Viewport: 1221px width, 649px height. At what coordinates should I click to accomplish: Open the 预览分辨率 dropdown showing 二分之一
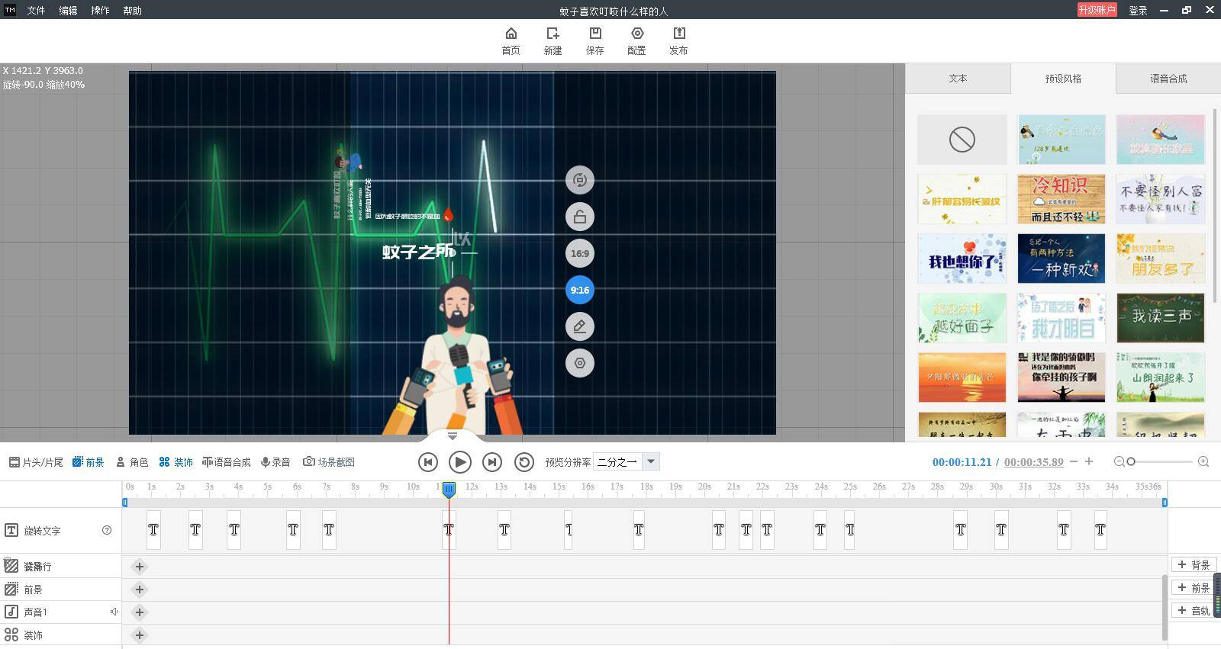point(627,461)
